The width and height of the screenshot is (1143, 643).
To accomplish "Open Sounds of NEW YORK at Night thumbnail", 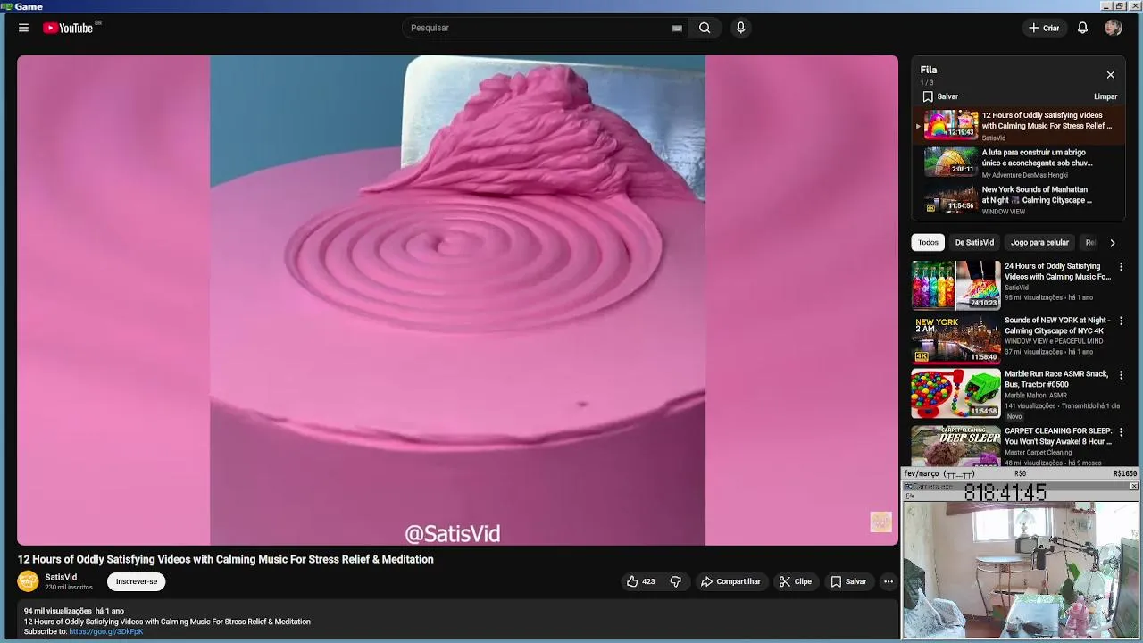I will [x=955, y=339].
